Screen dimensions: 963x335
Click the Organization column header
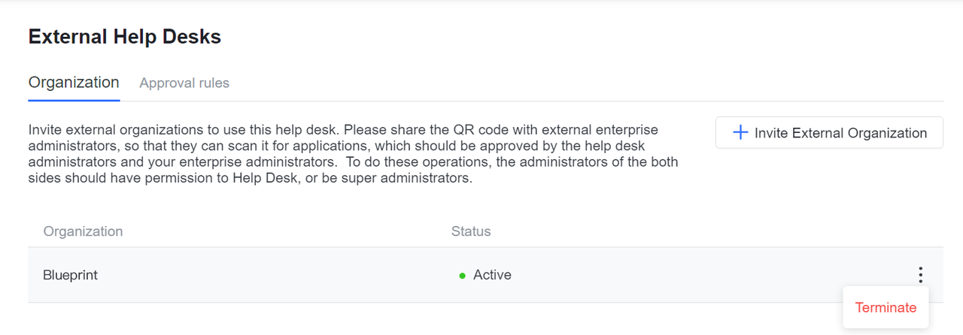83,231
